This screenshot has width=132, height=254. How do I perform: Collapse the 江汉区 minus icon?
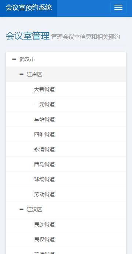tap(21, 209)
